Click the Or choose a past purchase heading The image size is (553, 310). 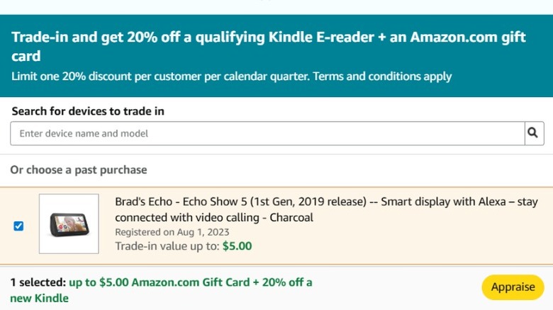tap(79, 170)
